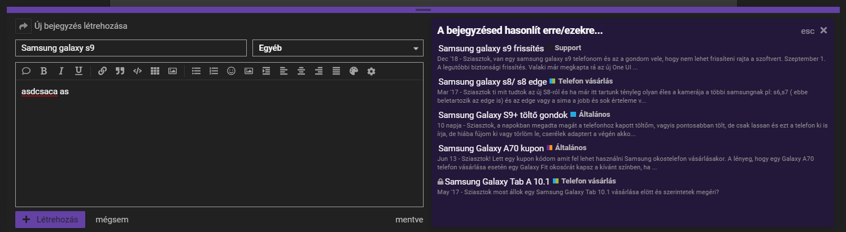Click the Új bejegyzés létrehozása heading text

coord(81,26)
